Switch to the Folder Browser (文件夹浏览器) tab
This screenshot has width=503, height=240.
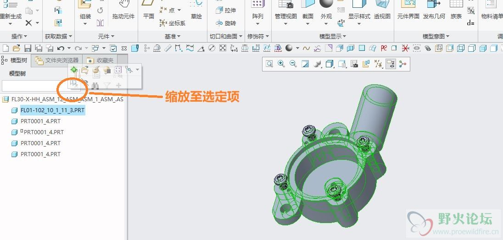pos(57,60)
